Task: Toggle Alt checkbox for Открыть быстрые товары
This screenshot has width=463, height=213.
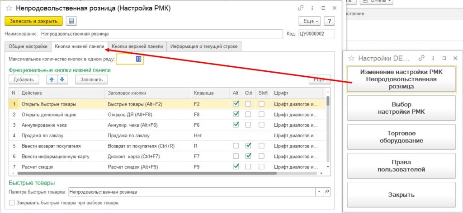Action: coord(236,103)
